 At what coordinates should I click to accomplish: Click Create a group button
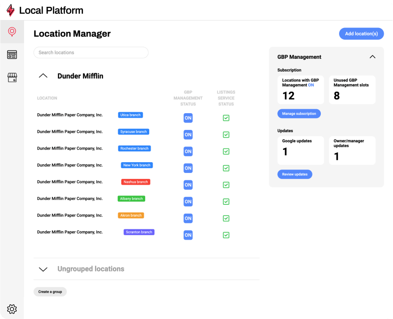pyautogui.click(x=50, y=292)
